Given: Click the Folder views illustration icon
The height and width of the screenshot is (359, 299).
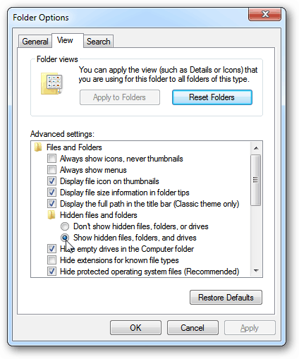Looking at the screenshot, I should coord(52,84).
